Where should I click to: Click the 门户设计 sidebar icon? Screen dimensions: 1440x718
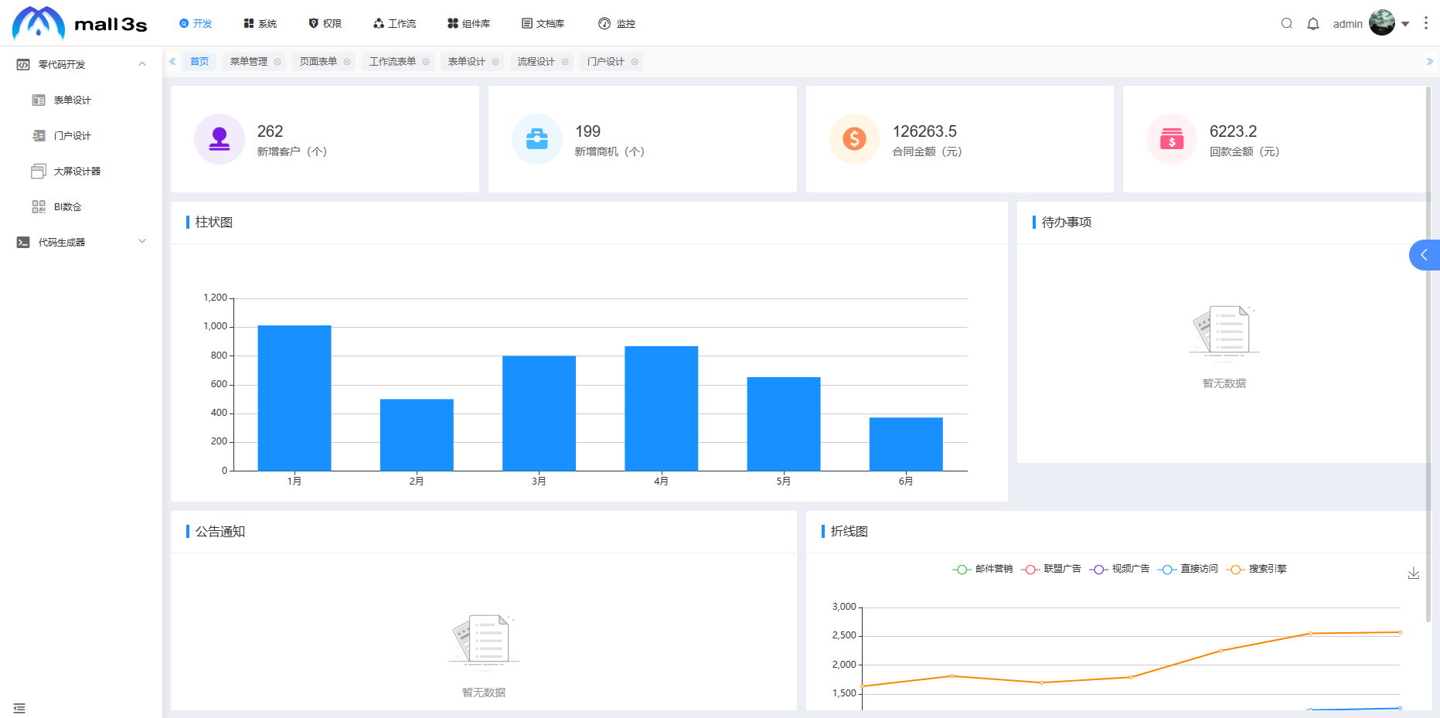39,135
